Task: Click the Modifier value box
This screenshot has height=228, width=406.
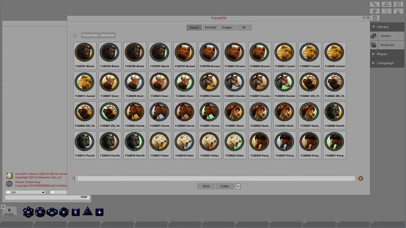Action: 9,211
